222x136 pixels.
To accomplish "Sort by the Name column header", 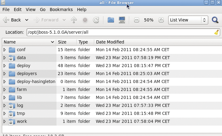I will click(x=29, y=42).
